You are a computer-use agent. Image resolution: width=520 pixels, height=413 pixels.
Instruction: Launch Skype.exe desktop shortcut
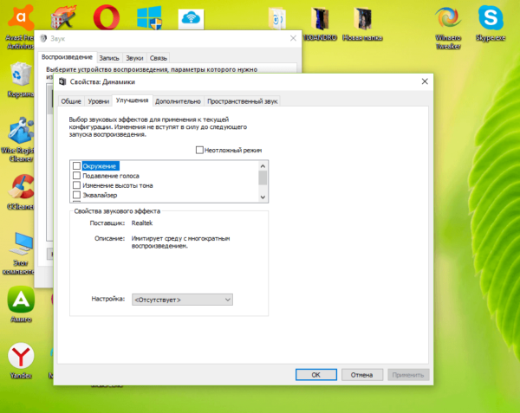(x=491, y=23)
